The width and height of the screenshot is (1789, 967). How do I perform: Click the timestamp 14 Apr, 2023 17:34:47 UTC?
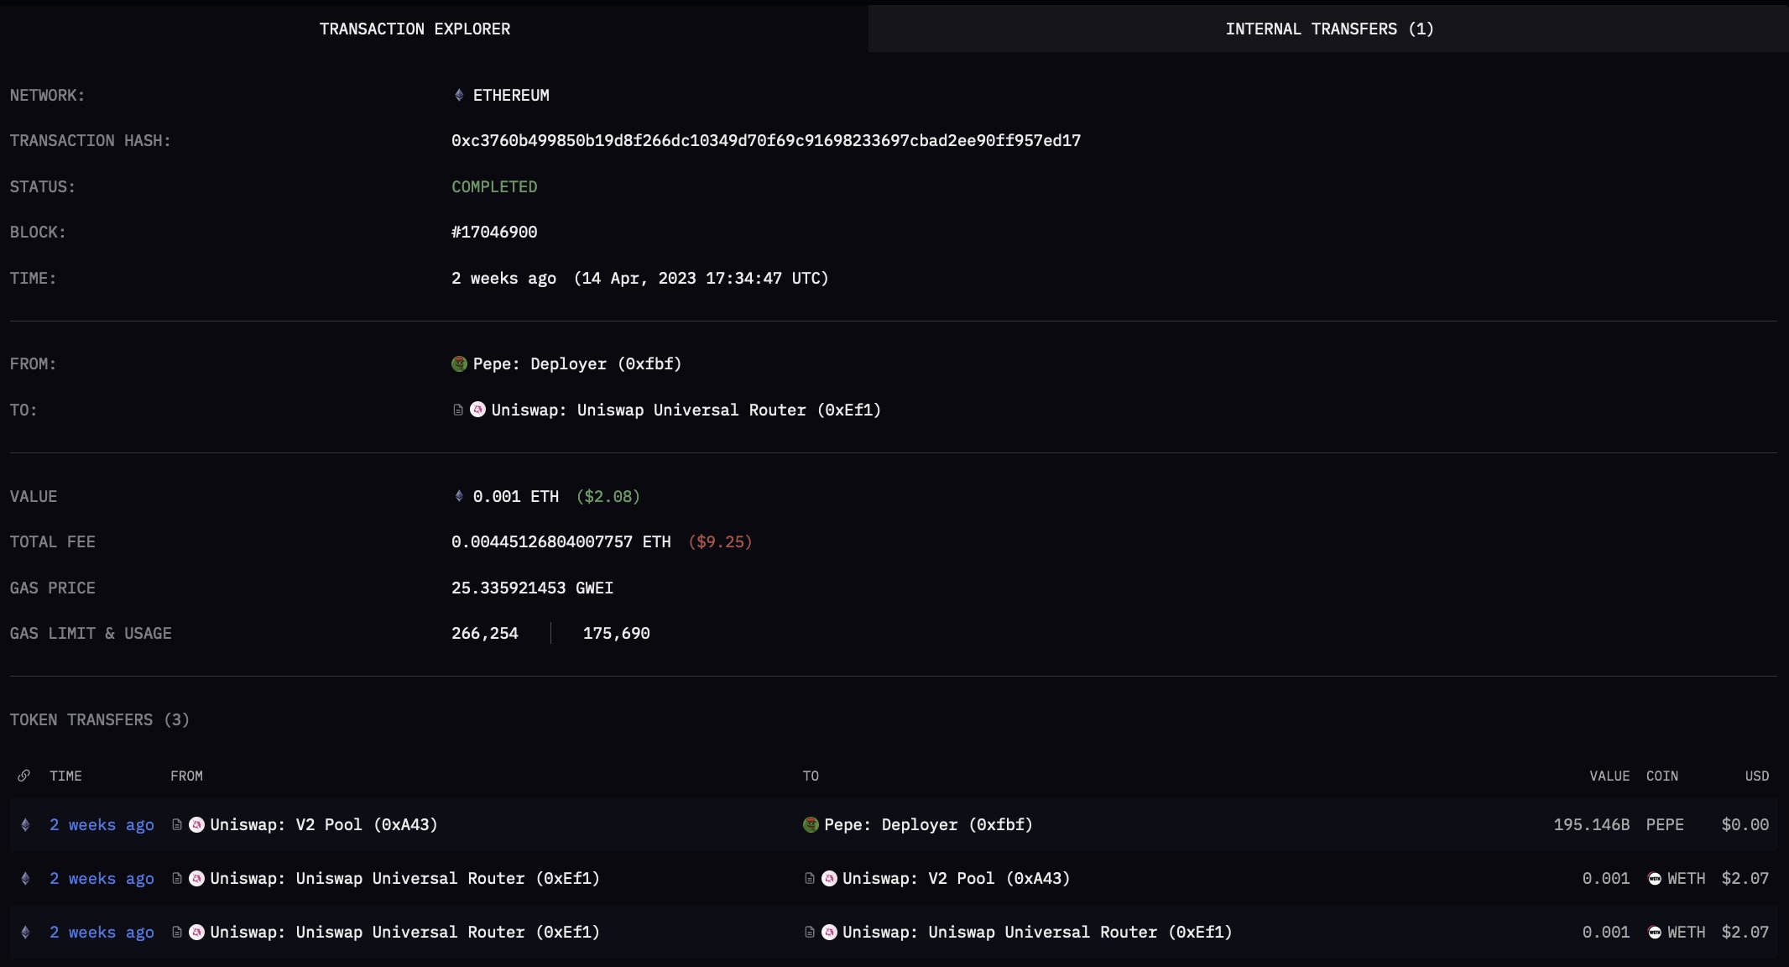pyautogui.click(x=701, y=278)
